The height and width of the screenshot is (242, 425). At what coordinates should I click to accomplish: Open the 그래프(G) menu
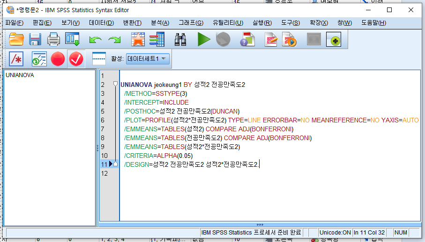(x=191, y=23)
